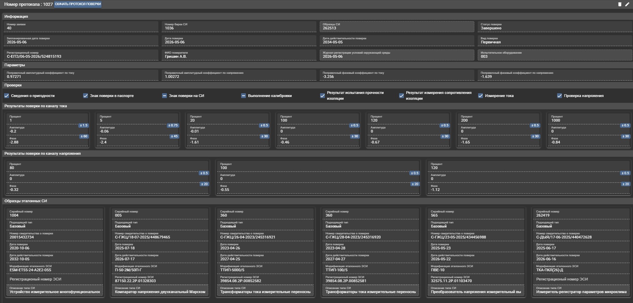Image resolution: width=633 pixels, height=303 pixels.
Task: Download the verification protocol via Скачать протокол поверки
Action: [x=78, y=4]
